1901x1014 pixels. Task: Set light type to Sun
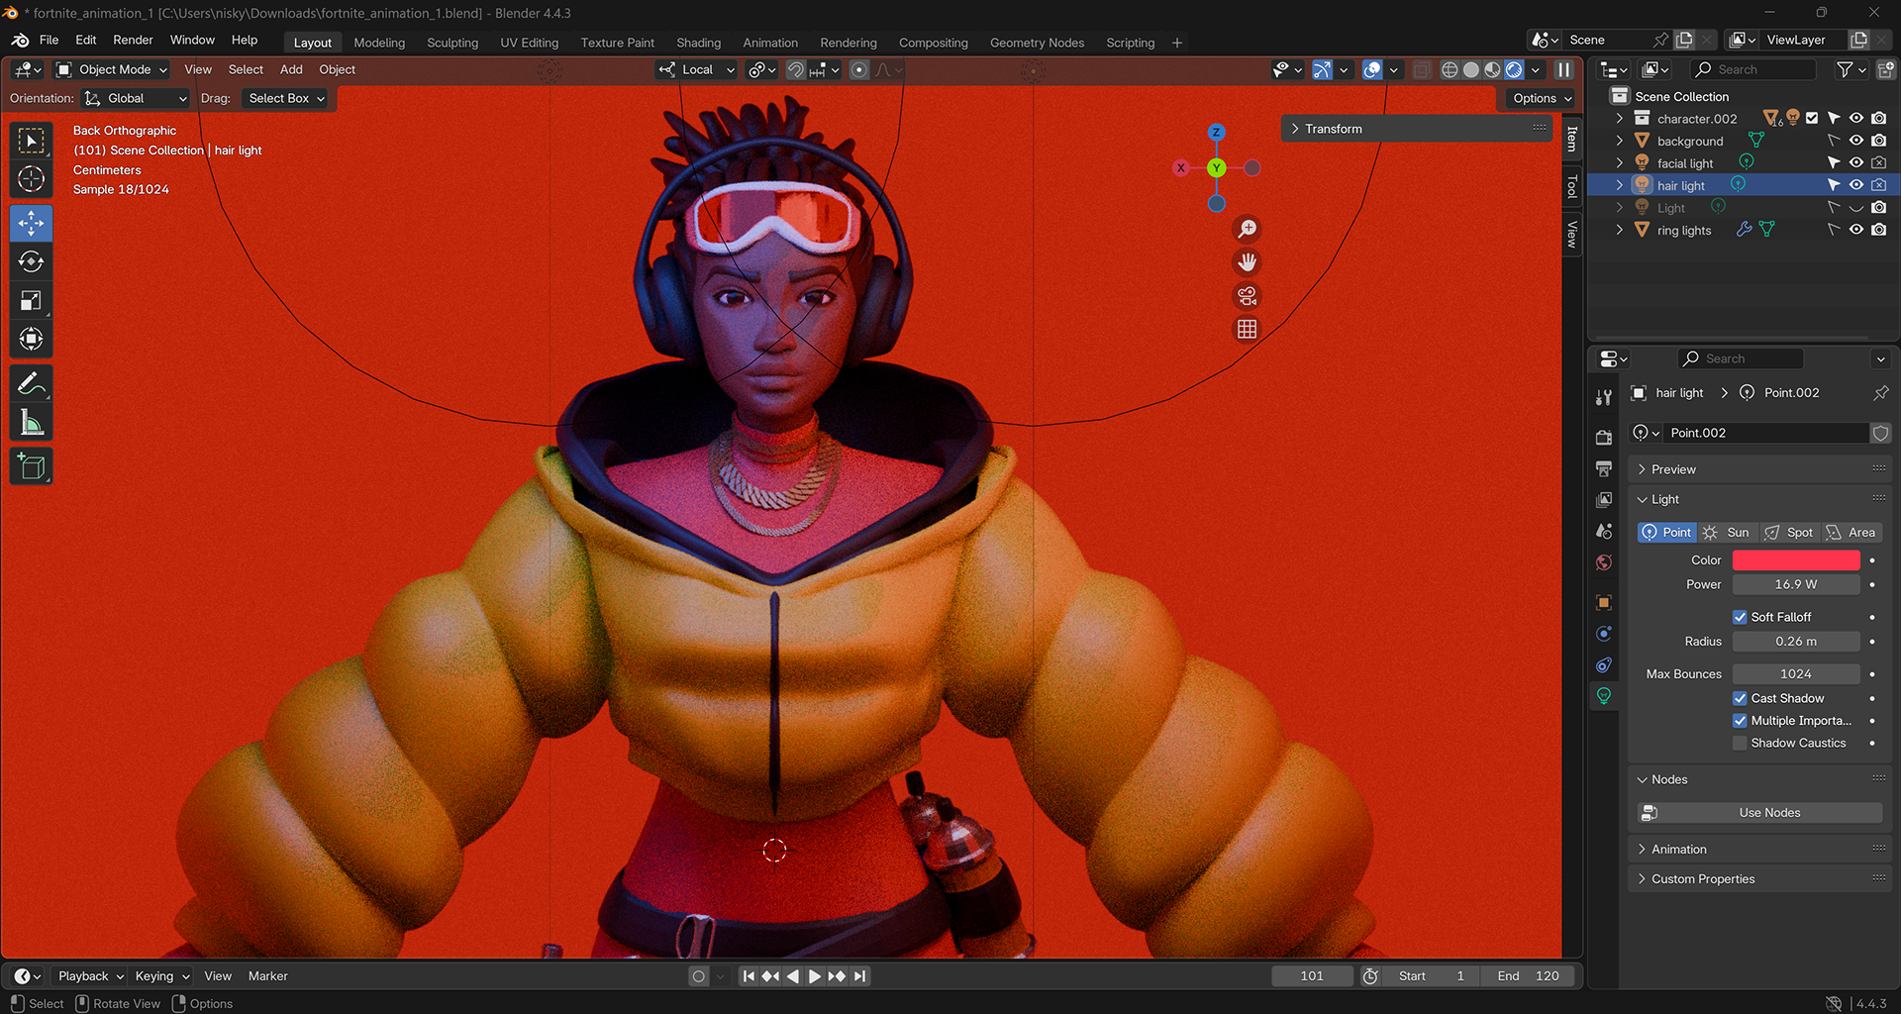pos(1728,532)
